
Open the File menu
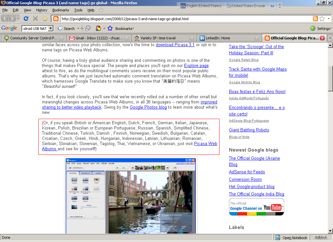pos(5,10)
